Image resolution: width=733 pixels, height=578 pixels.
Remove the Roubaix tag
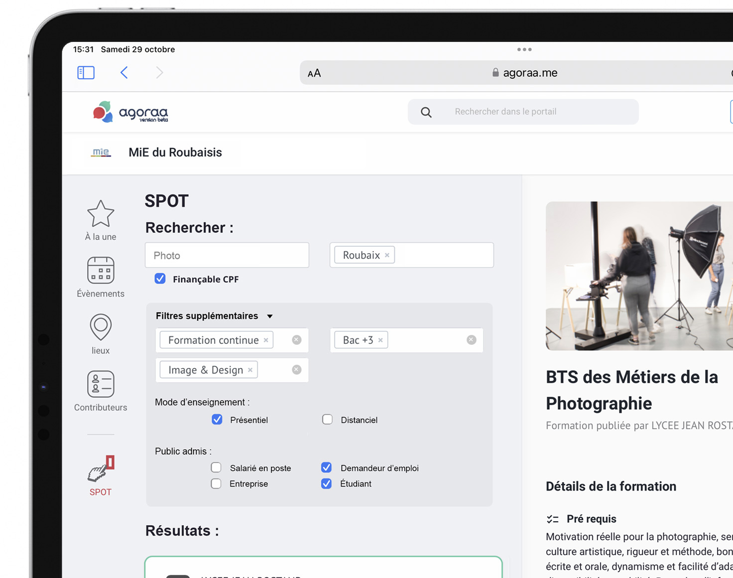click(x=387, y=255)
